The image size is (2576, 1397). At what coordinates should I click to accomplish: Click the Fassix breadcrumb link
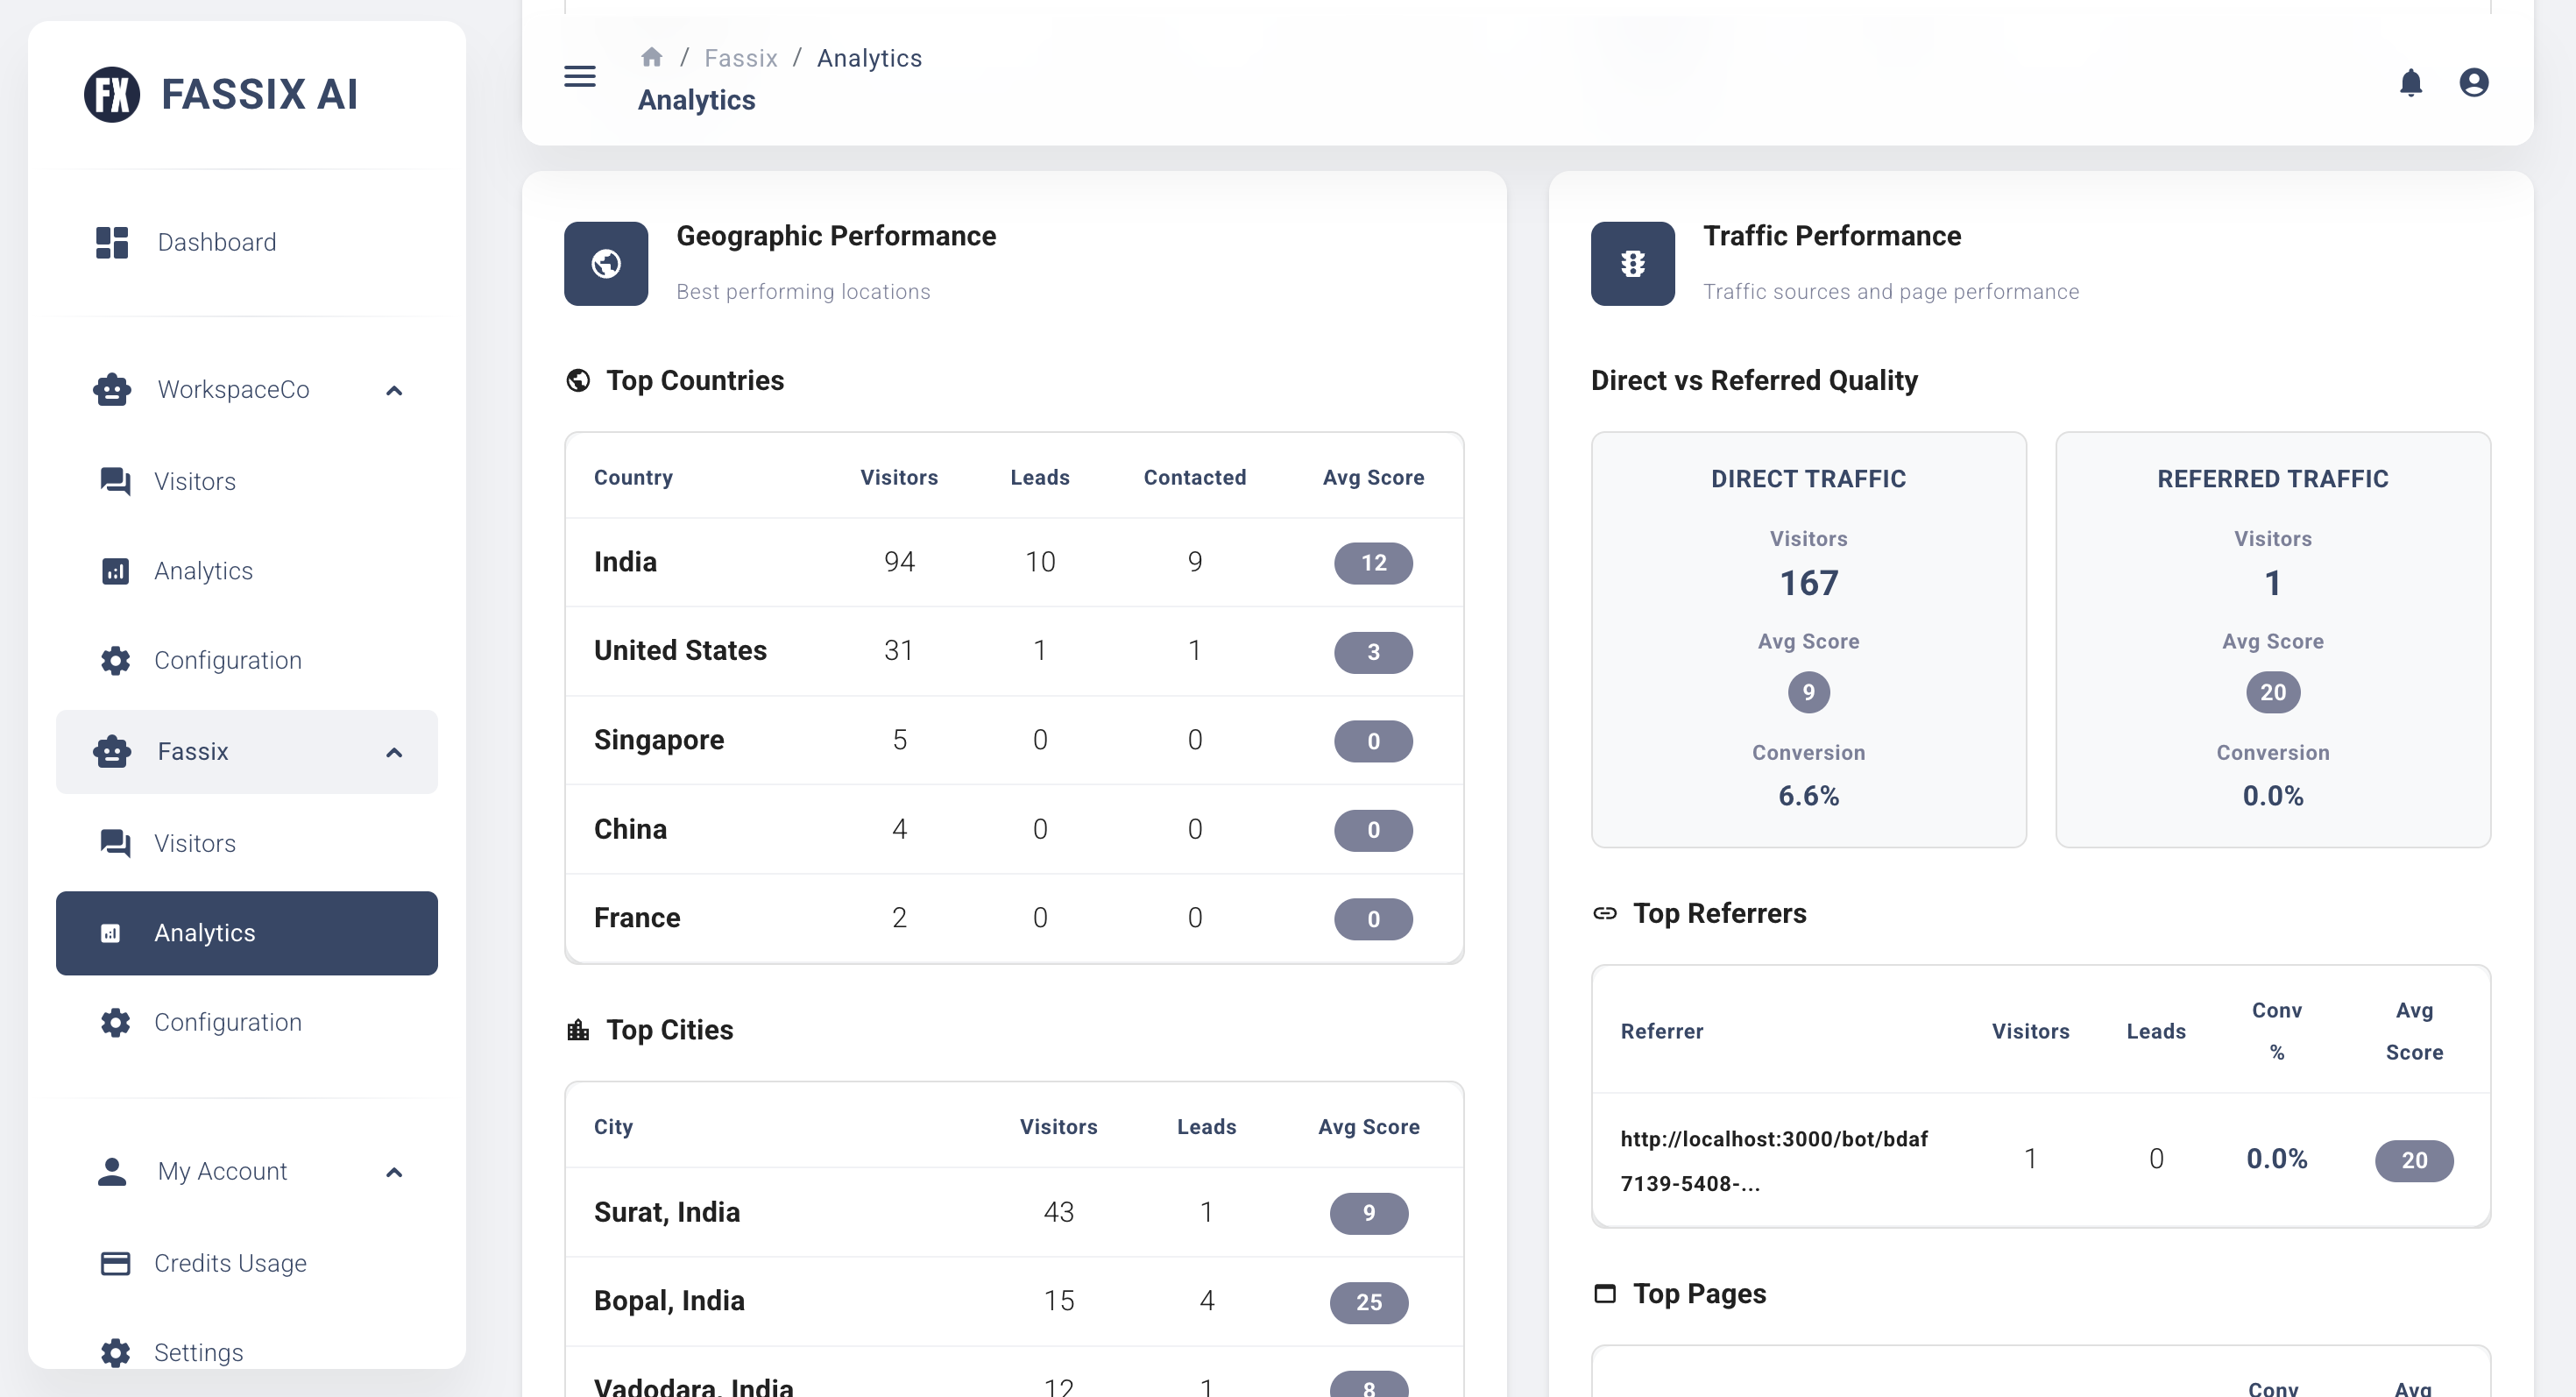[x=740, y=58]
